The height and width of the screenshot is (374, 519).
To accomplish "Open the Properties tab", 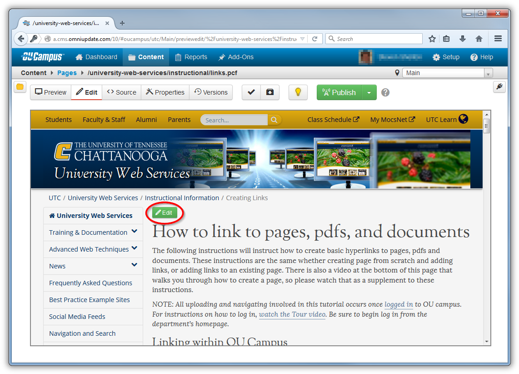I will pyautogui.click(x=165, y=92).
